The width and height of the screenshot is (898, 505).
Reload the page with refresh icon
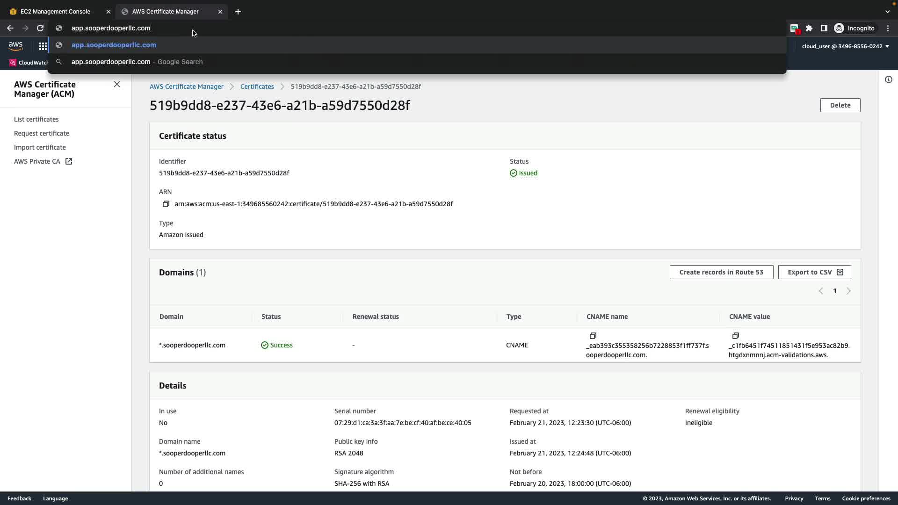tap(40, 28)
